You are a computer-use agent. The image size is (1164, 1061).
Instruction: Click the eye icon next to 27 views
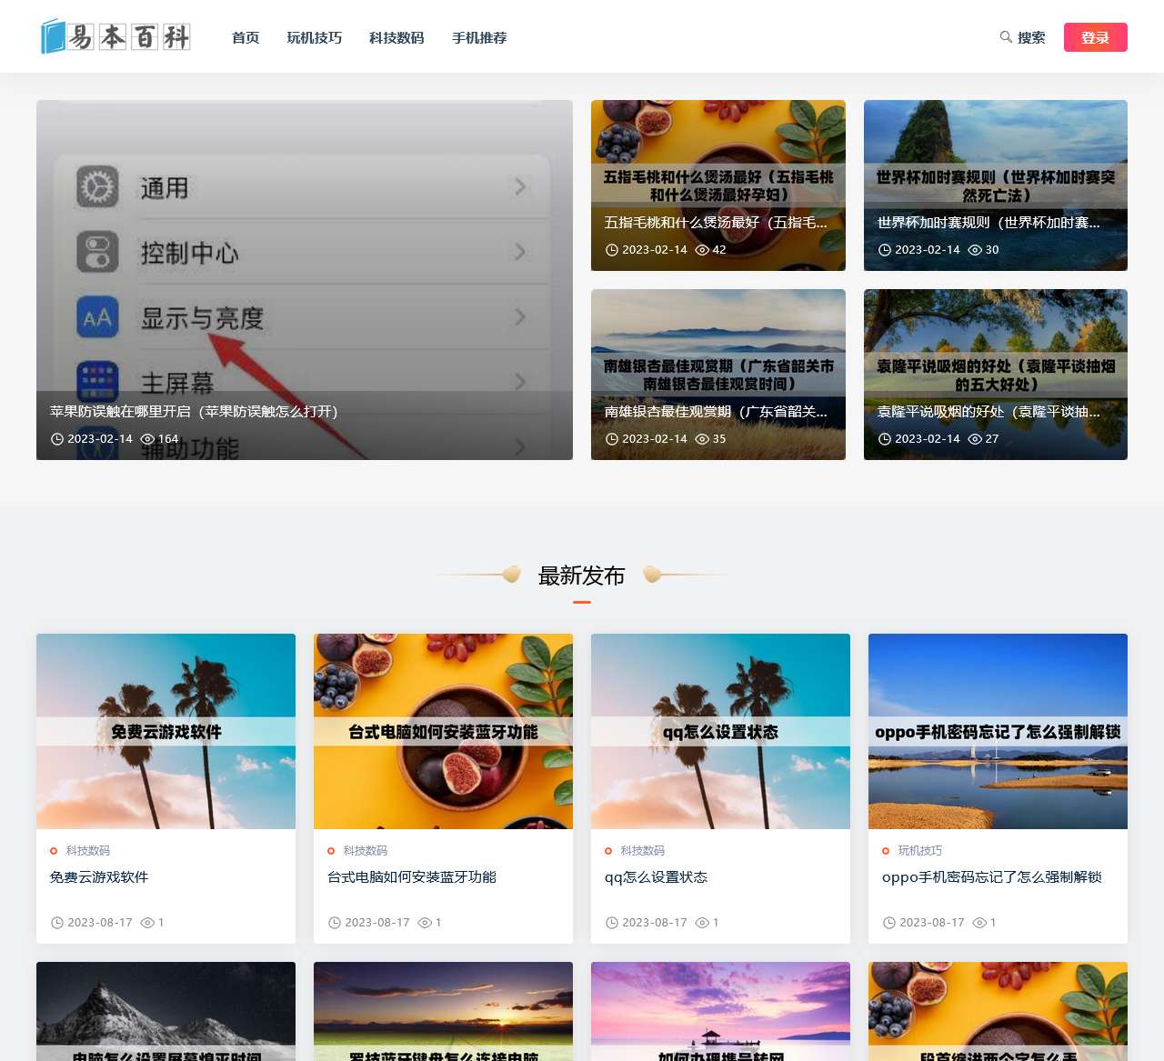click(x=975, y=439)
